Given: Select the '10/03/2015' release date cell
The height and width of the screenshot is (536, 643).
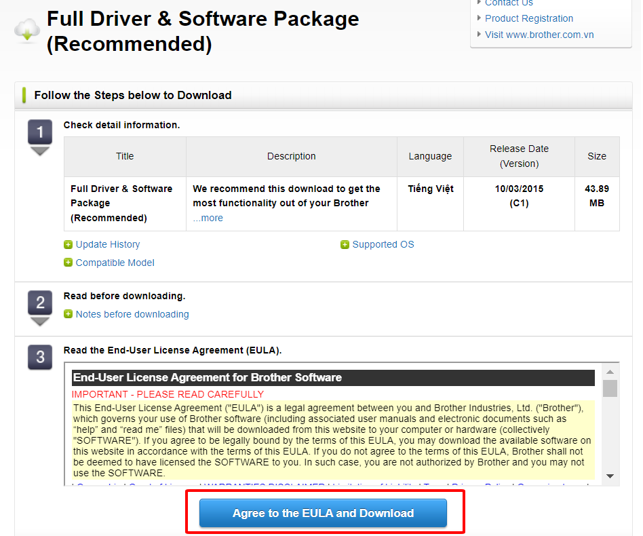Looking at the screenshot, I should point(519,204).
